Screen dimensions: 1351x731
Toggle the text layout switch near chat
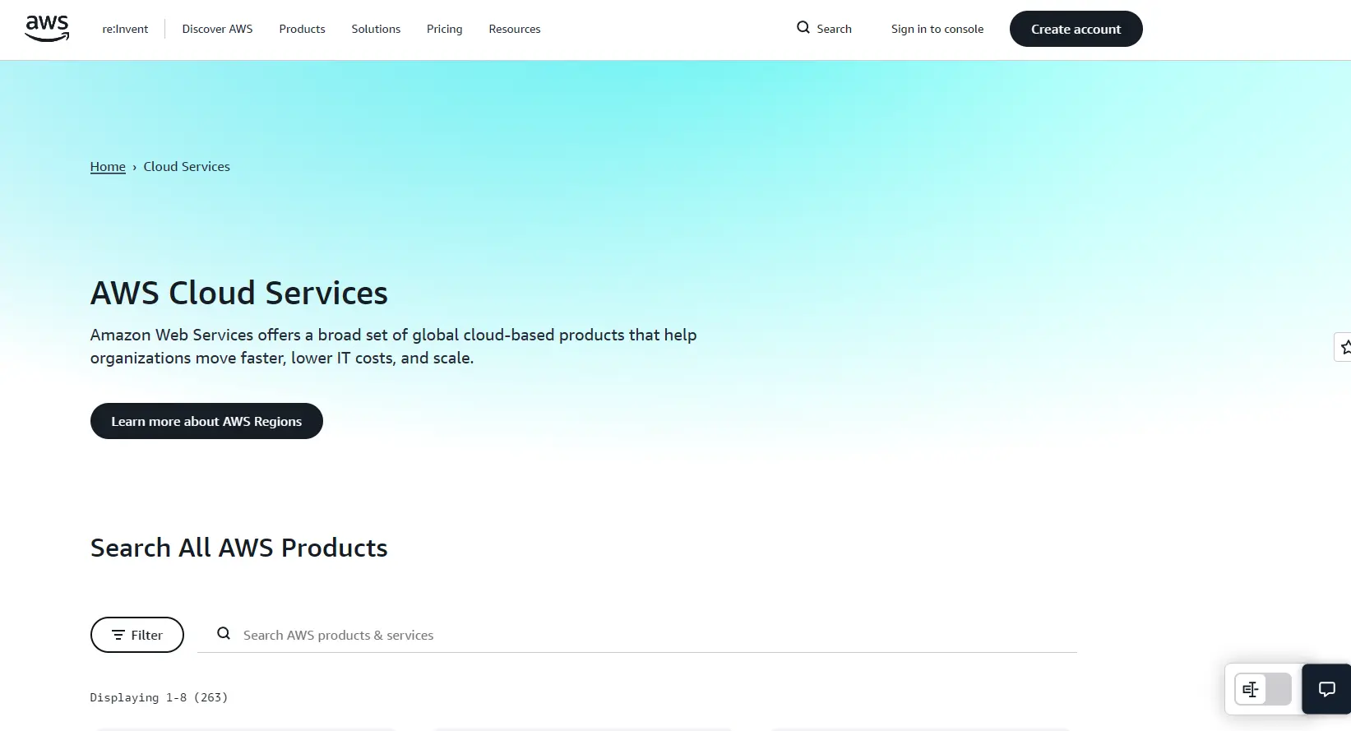tap(1263, 689)
